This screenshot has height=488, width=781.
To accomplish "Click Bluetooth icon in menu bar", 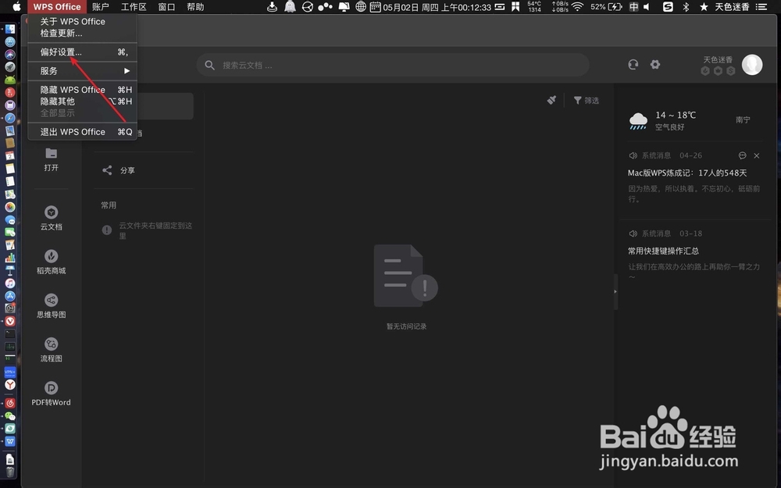I will pos(686,6).
